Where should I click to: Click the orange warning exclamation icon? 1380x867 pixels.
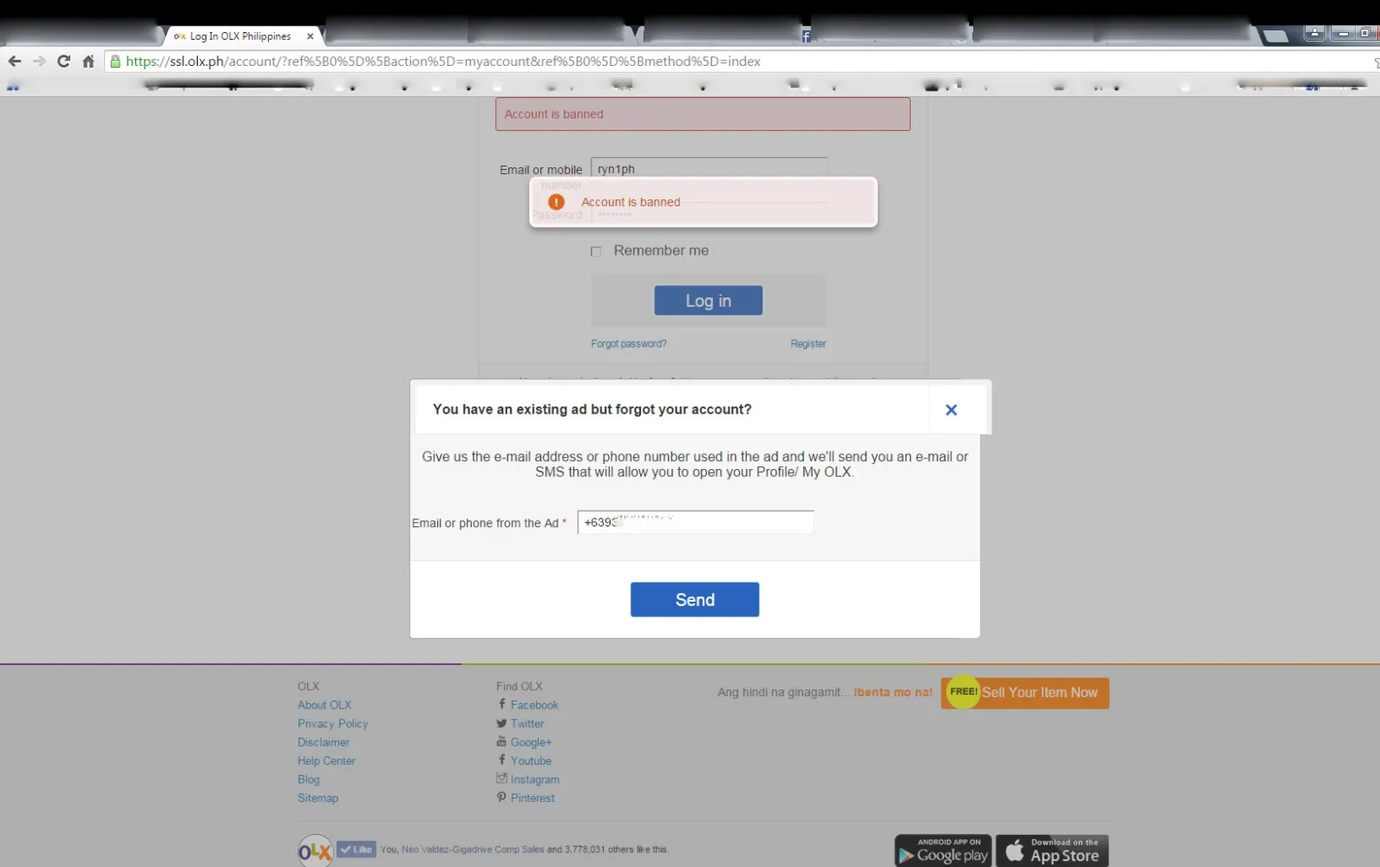tap(557, 202)
